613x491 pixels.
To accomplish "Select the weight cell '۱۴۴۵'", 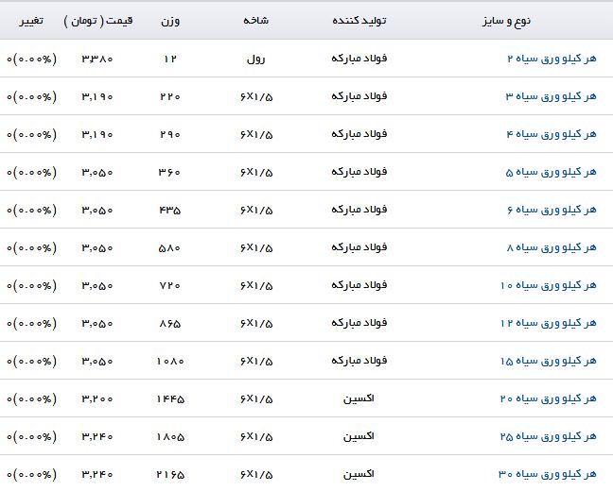I will [x=170, y=399].
